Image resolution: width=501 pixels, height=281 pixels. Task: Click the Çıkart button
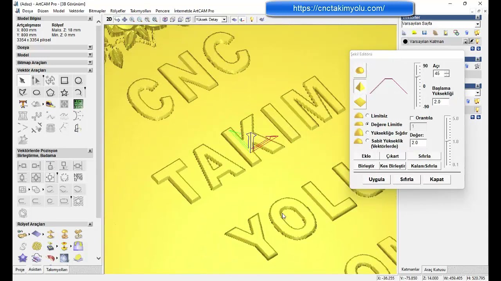click(x=392, y=156)
